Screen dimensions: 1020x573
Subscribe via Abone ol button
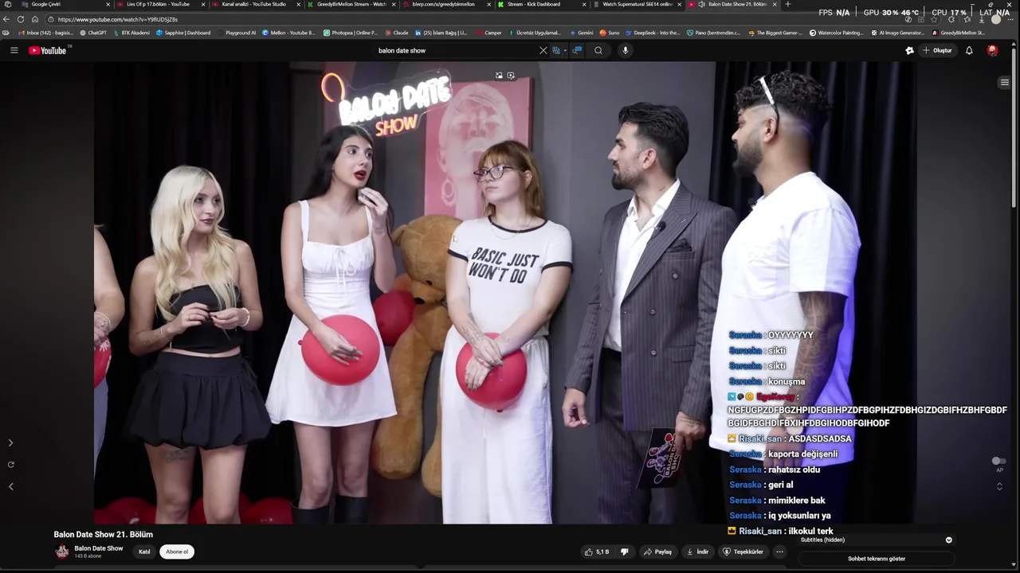coord(177,552)
